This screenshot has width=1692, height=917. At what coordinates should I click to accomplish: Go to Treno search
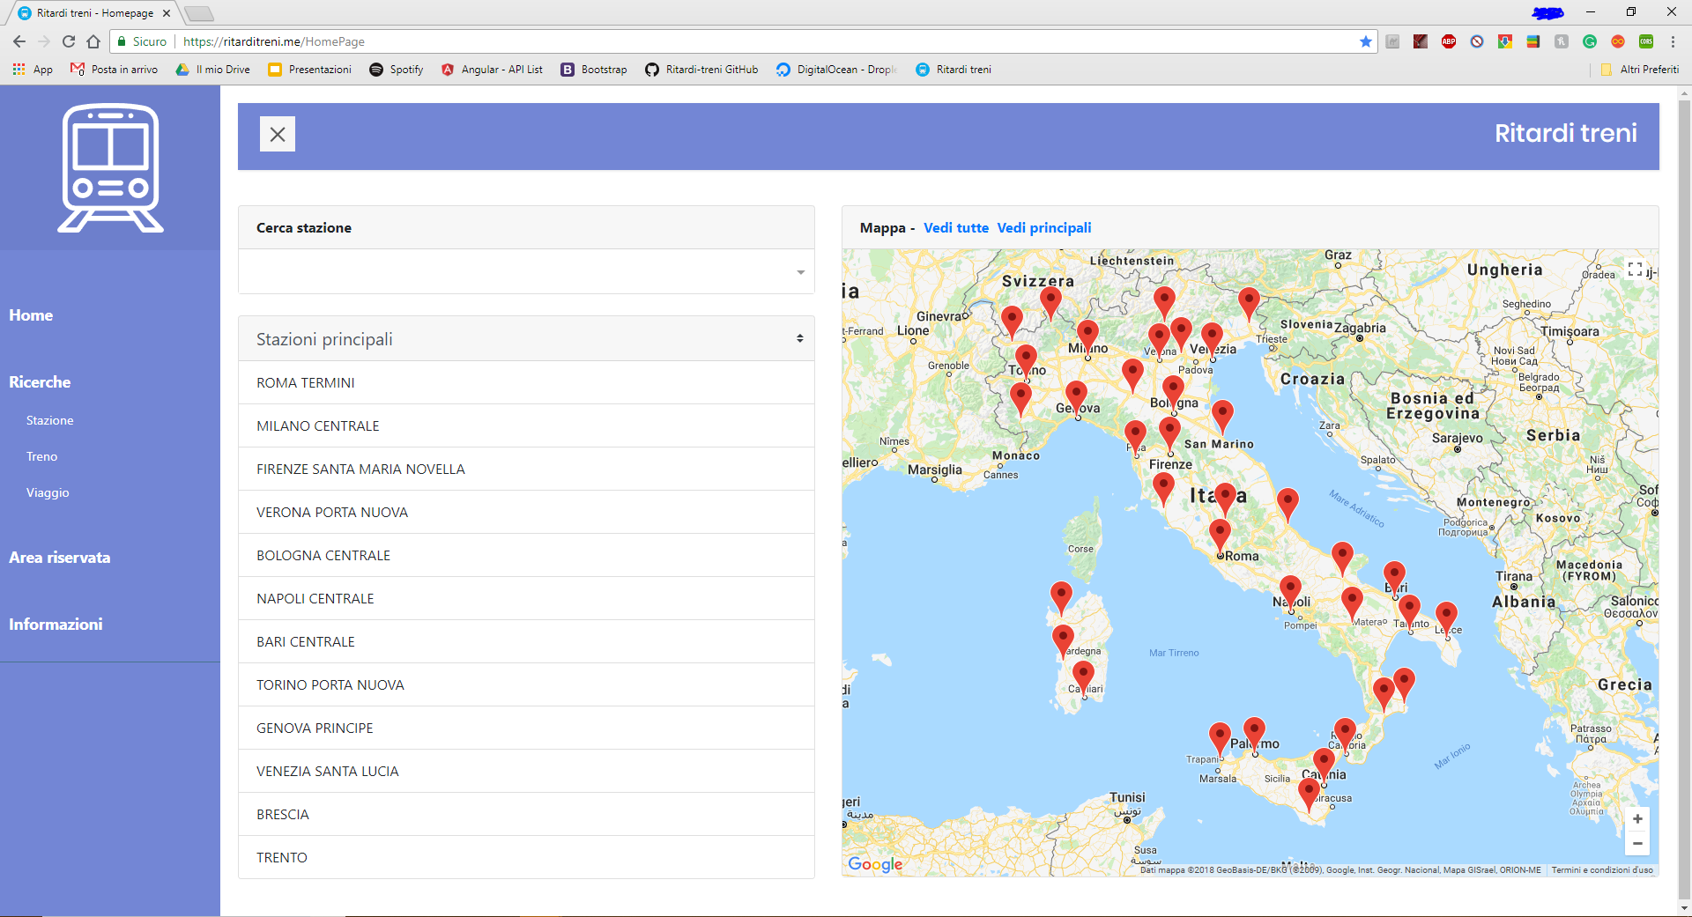pyautogui.click(x=41, y=456)
